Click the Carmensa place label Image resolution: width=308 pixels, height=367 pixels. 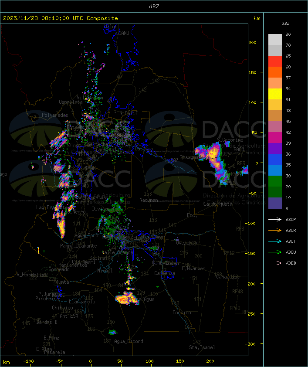[165, 273]
